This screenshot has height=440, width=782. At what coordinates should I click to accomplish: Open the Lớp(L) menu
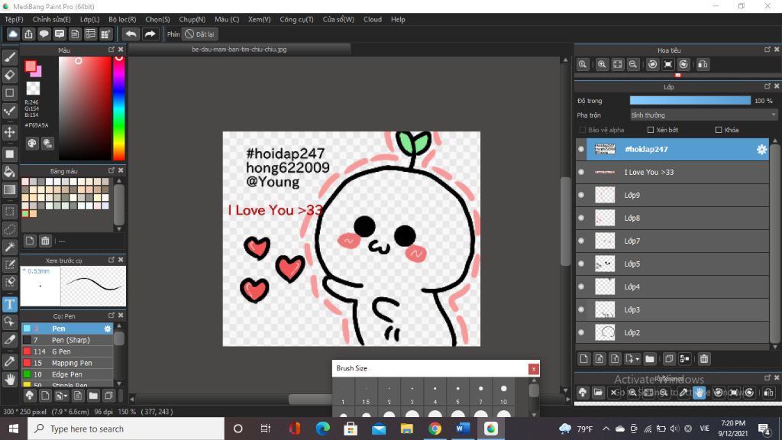pos(90,19)
